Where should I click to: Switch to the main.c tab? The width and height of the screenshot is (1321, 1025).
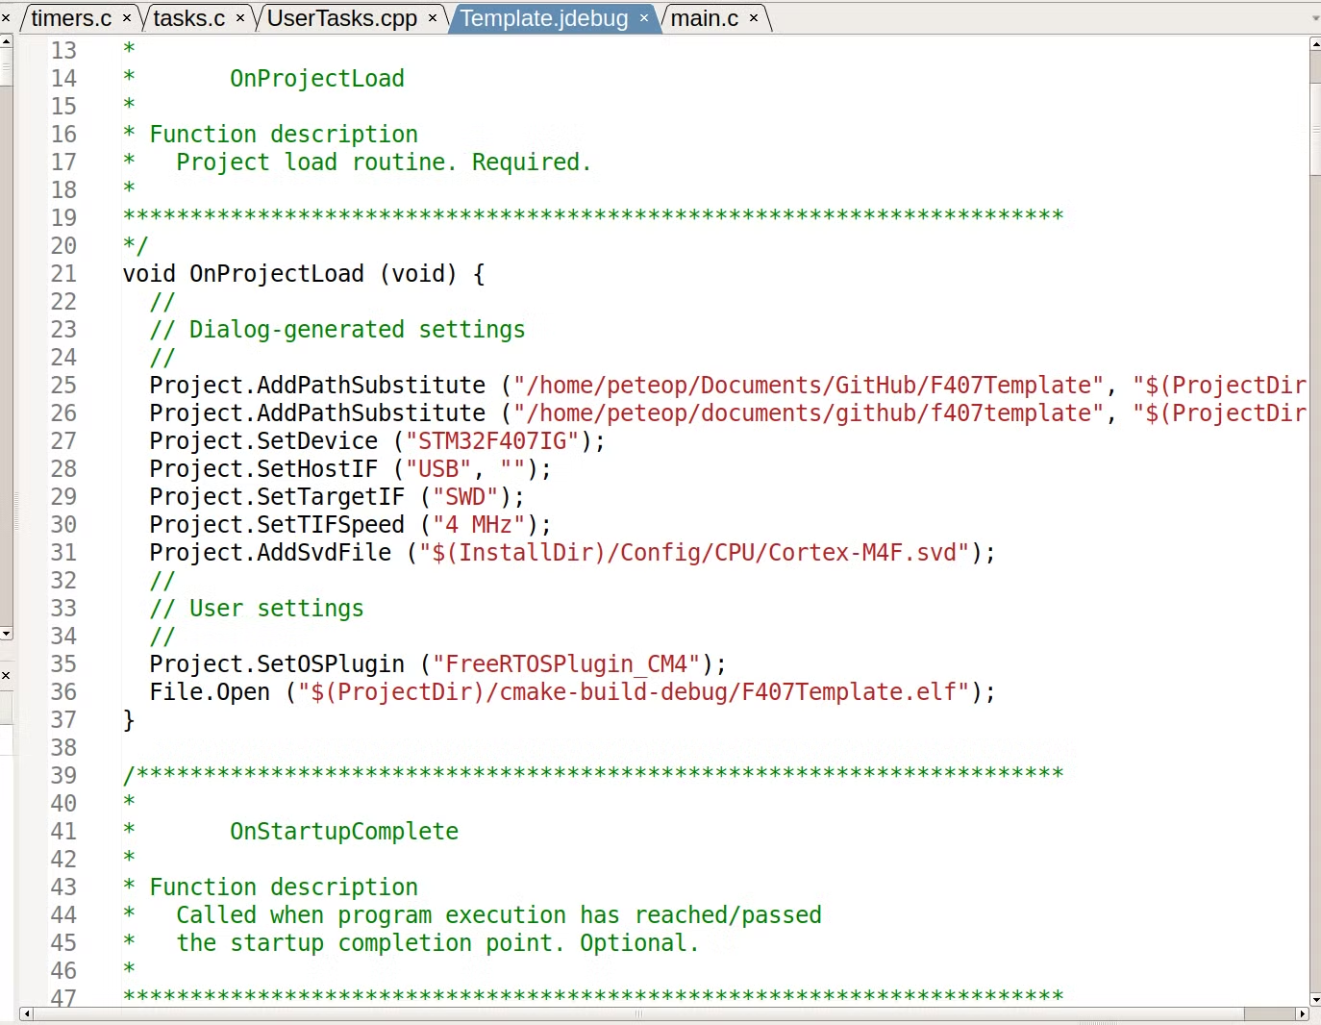[x=707, y=17]
